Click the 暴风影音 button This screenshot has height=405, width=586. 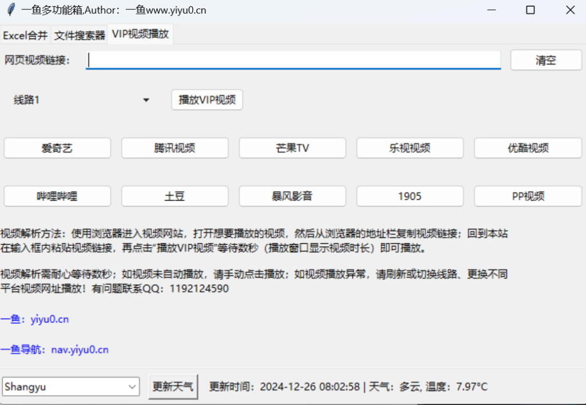292,196
